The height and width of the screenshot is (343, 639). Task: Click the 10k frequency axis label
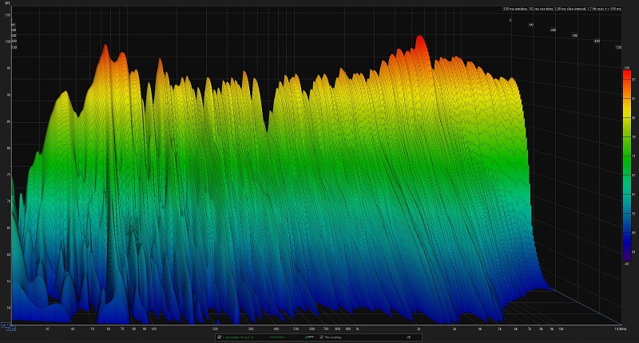[561, 328]
